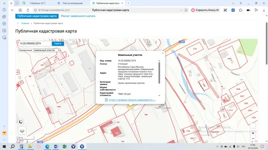
Task: Open Calculator from the taskbar
Action: coord(21,146)
